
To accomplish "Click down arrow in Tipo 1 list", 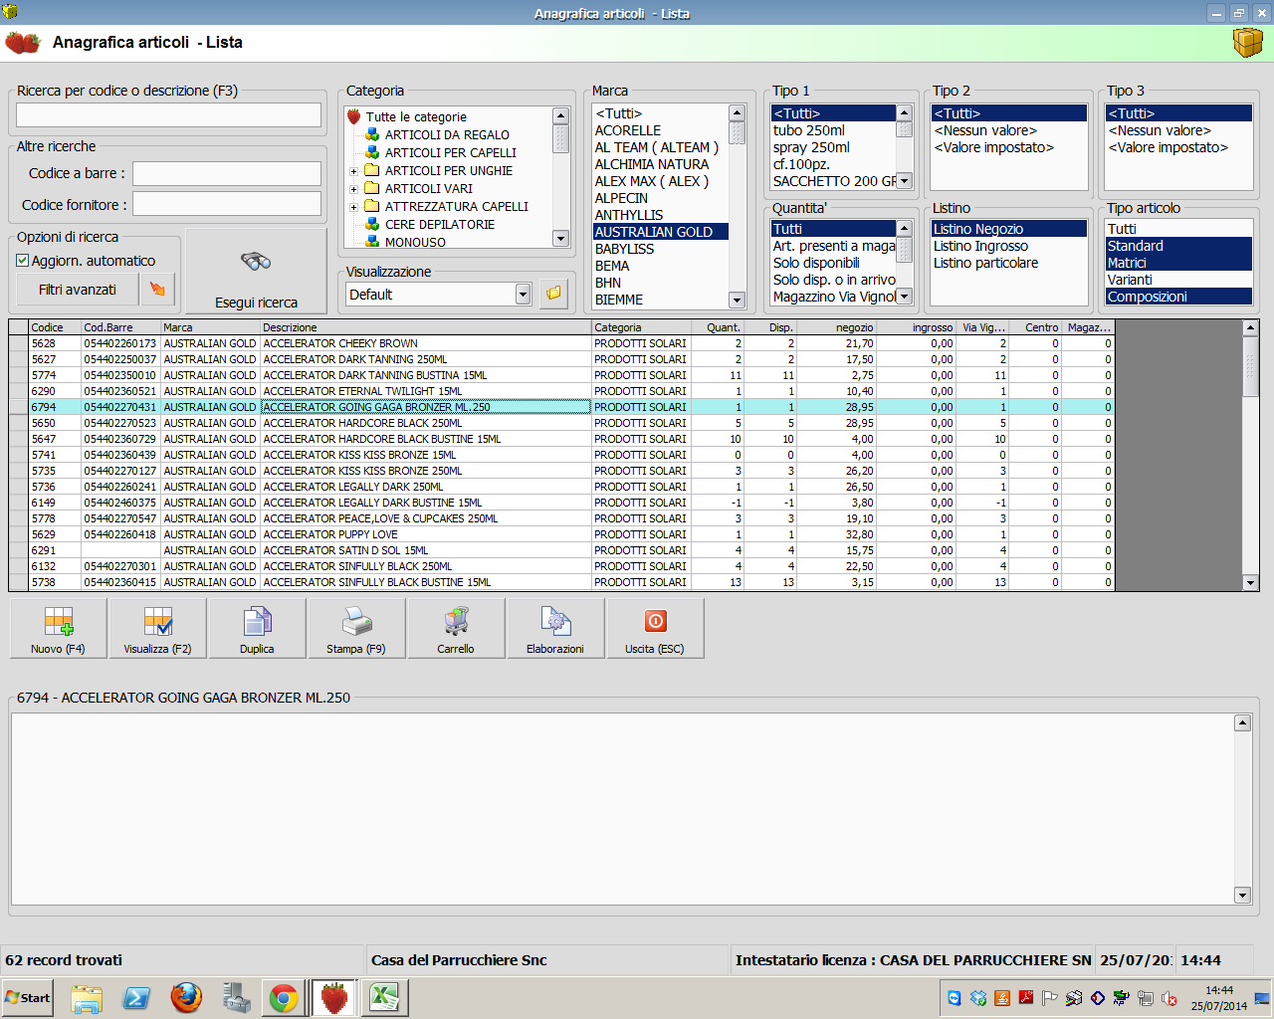I will click(x=904, y=181).
